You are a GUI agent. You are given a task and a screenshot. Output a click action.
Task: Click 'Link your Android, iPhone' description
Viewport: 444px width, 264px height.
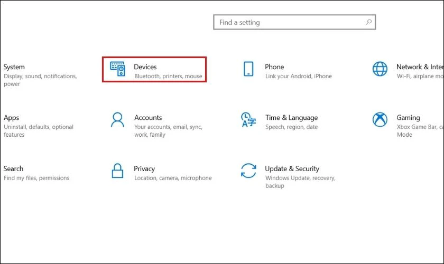(298, 77)
